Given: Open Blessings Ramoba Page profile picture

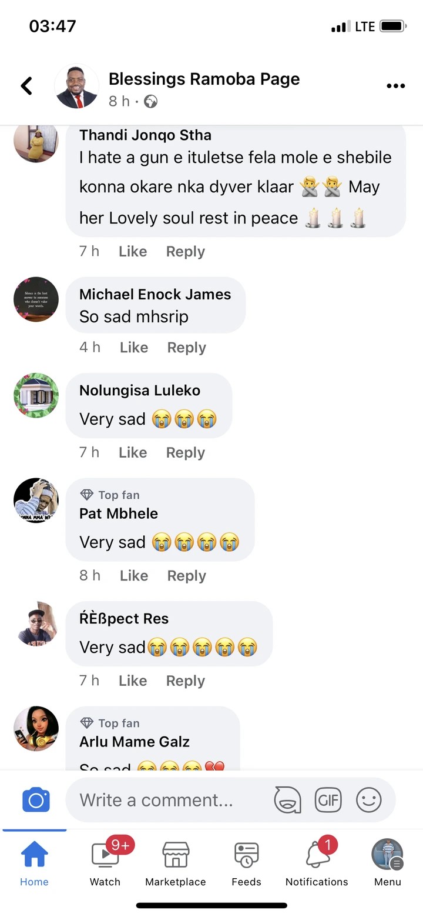Looking at the screenshot, I should pyautogui.click(x=76, y=86).
